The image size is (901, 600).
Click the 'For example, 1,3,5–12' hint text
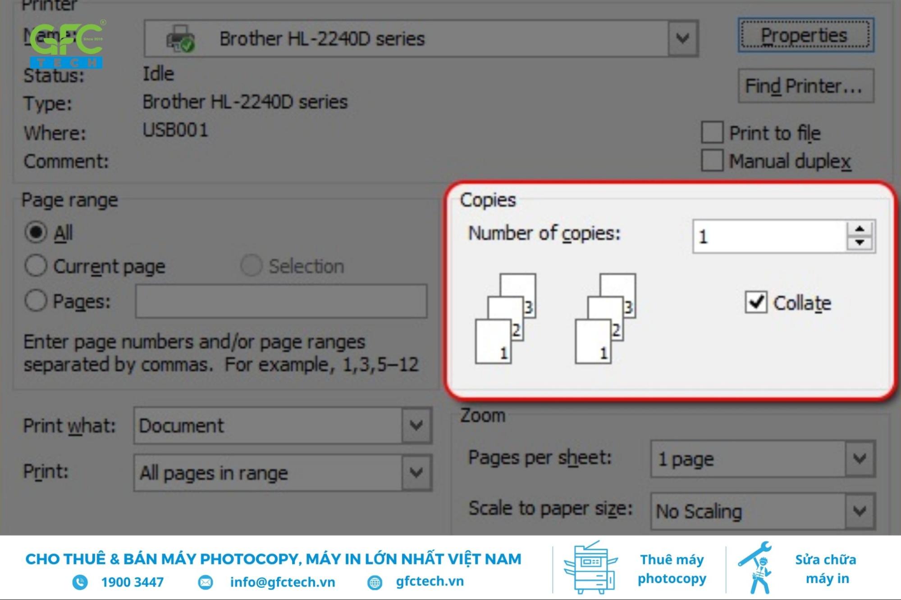(322, 364)
